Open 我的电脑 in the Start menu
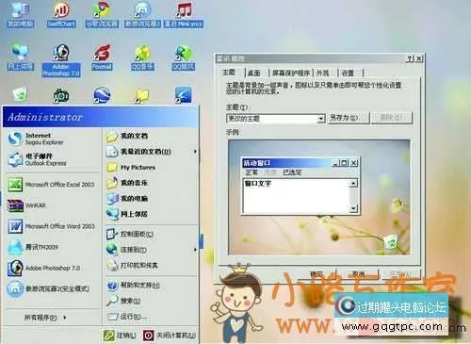Screen dimensions: 471x344 [x=152, y=199]
